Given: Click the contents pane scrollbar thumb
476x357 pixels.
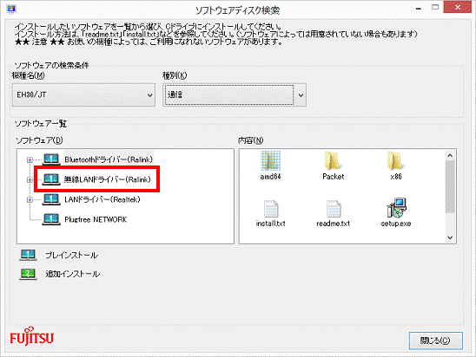Looking at the screenshot, I should tap(450, 186).
